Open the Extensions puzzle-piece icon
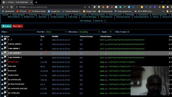This screenshot has height=97, width=172. point(168,7)
